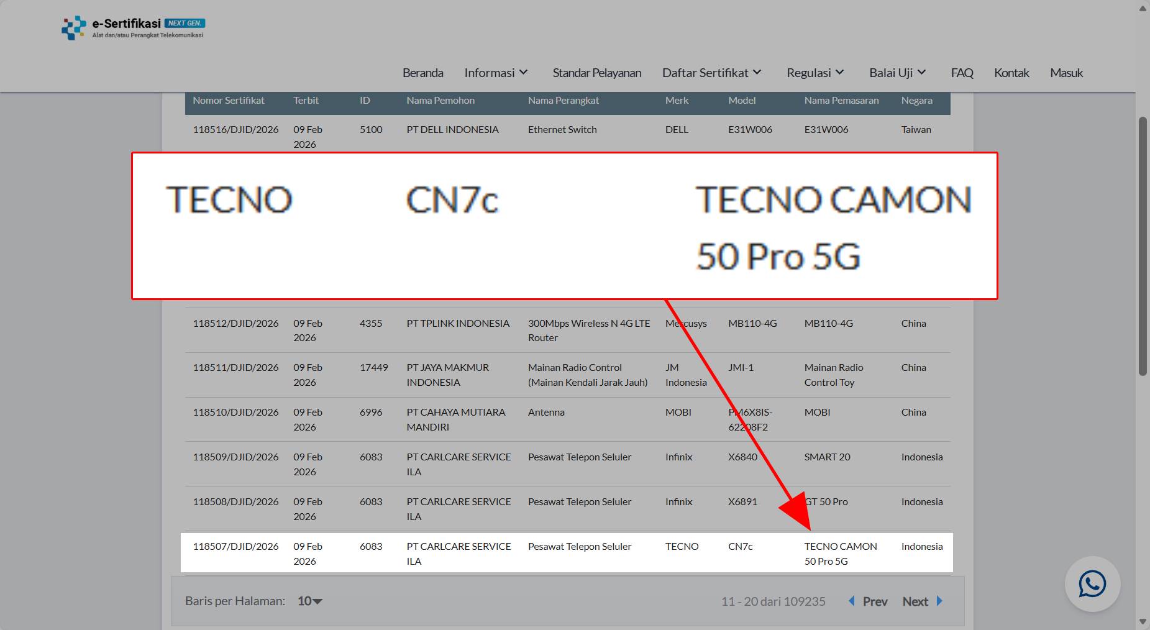Go to previous page with Prev

pos(868,601)
